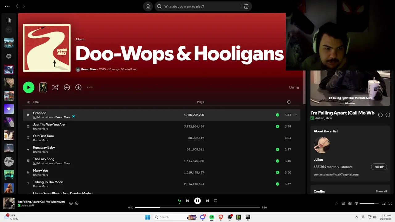
Task: Toggle saved checkmark for The Lazy Song
Action: coord(277,161)
